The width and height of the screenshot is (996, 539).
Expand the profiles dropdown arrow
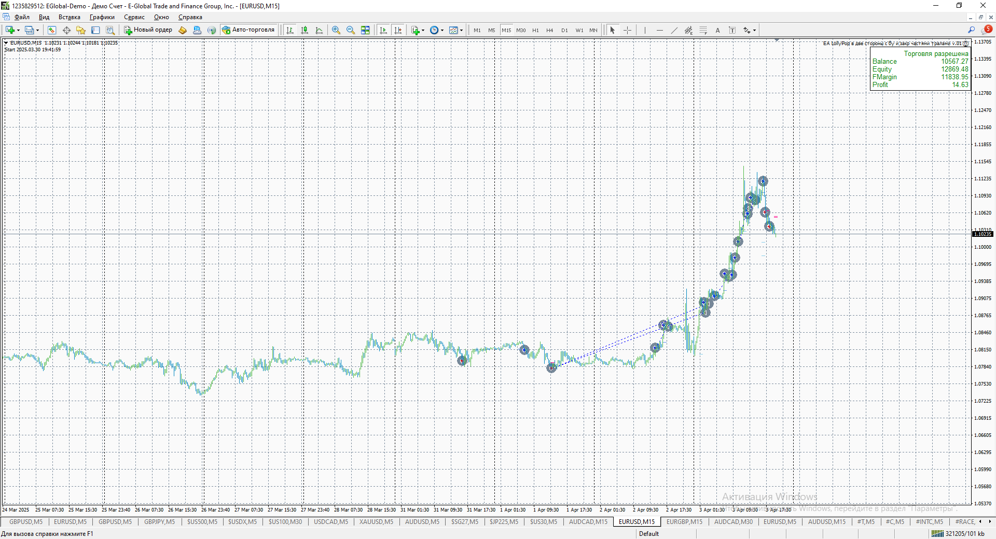[38, 30]
